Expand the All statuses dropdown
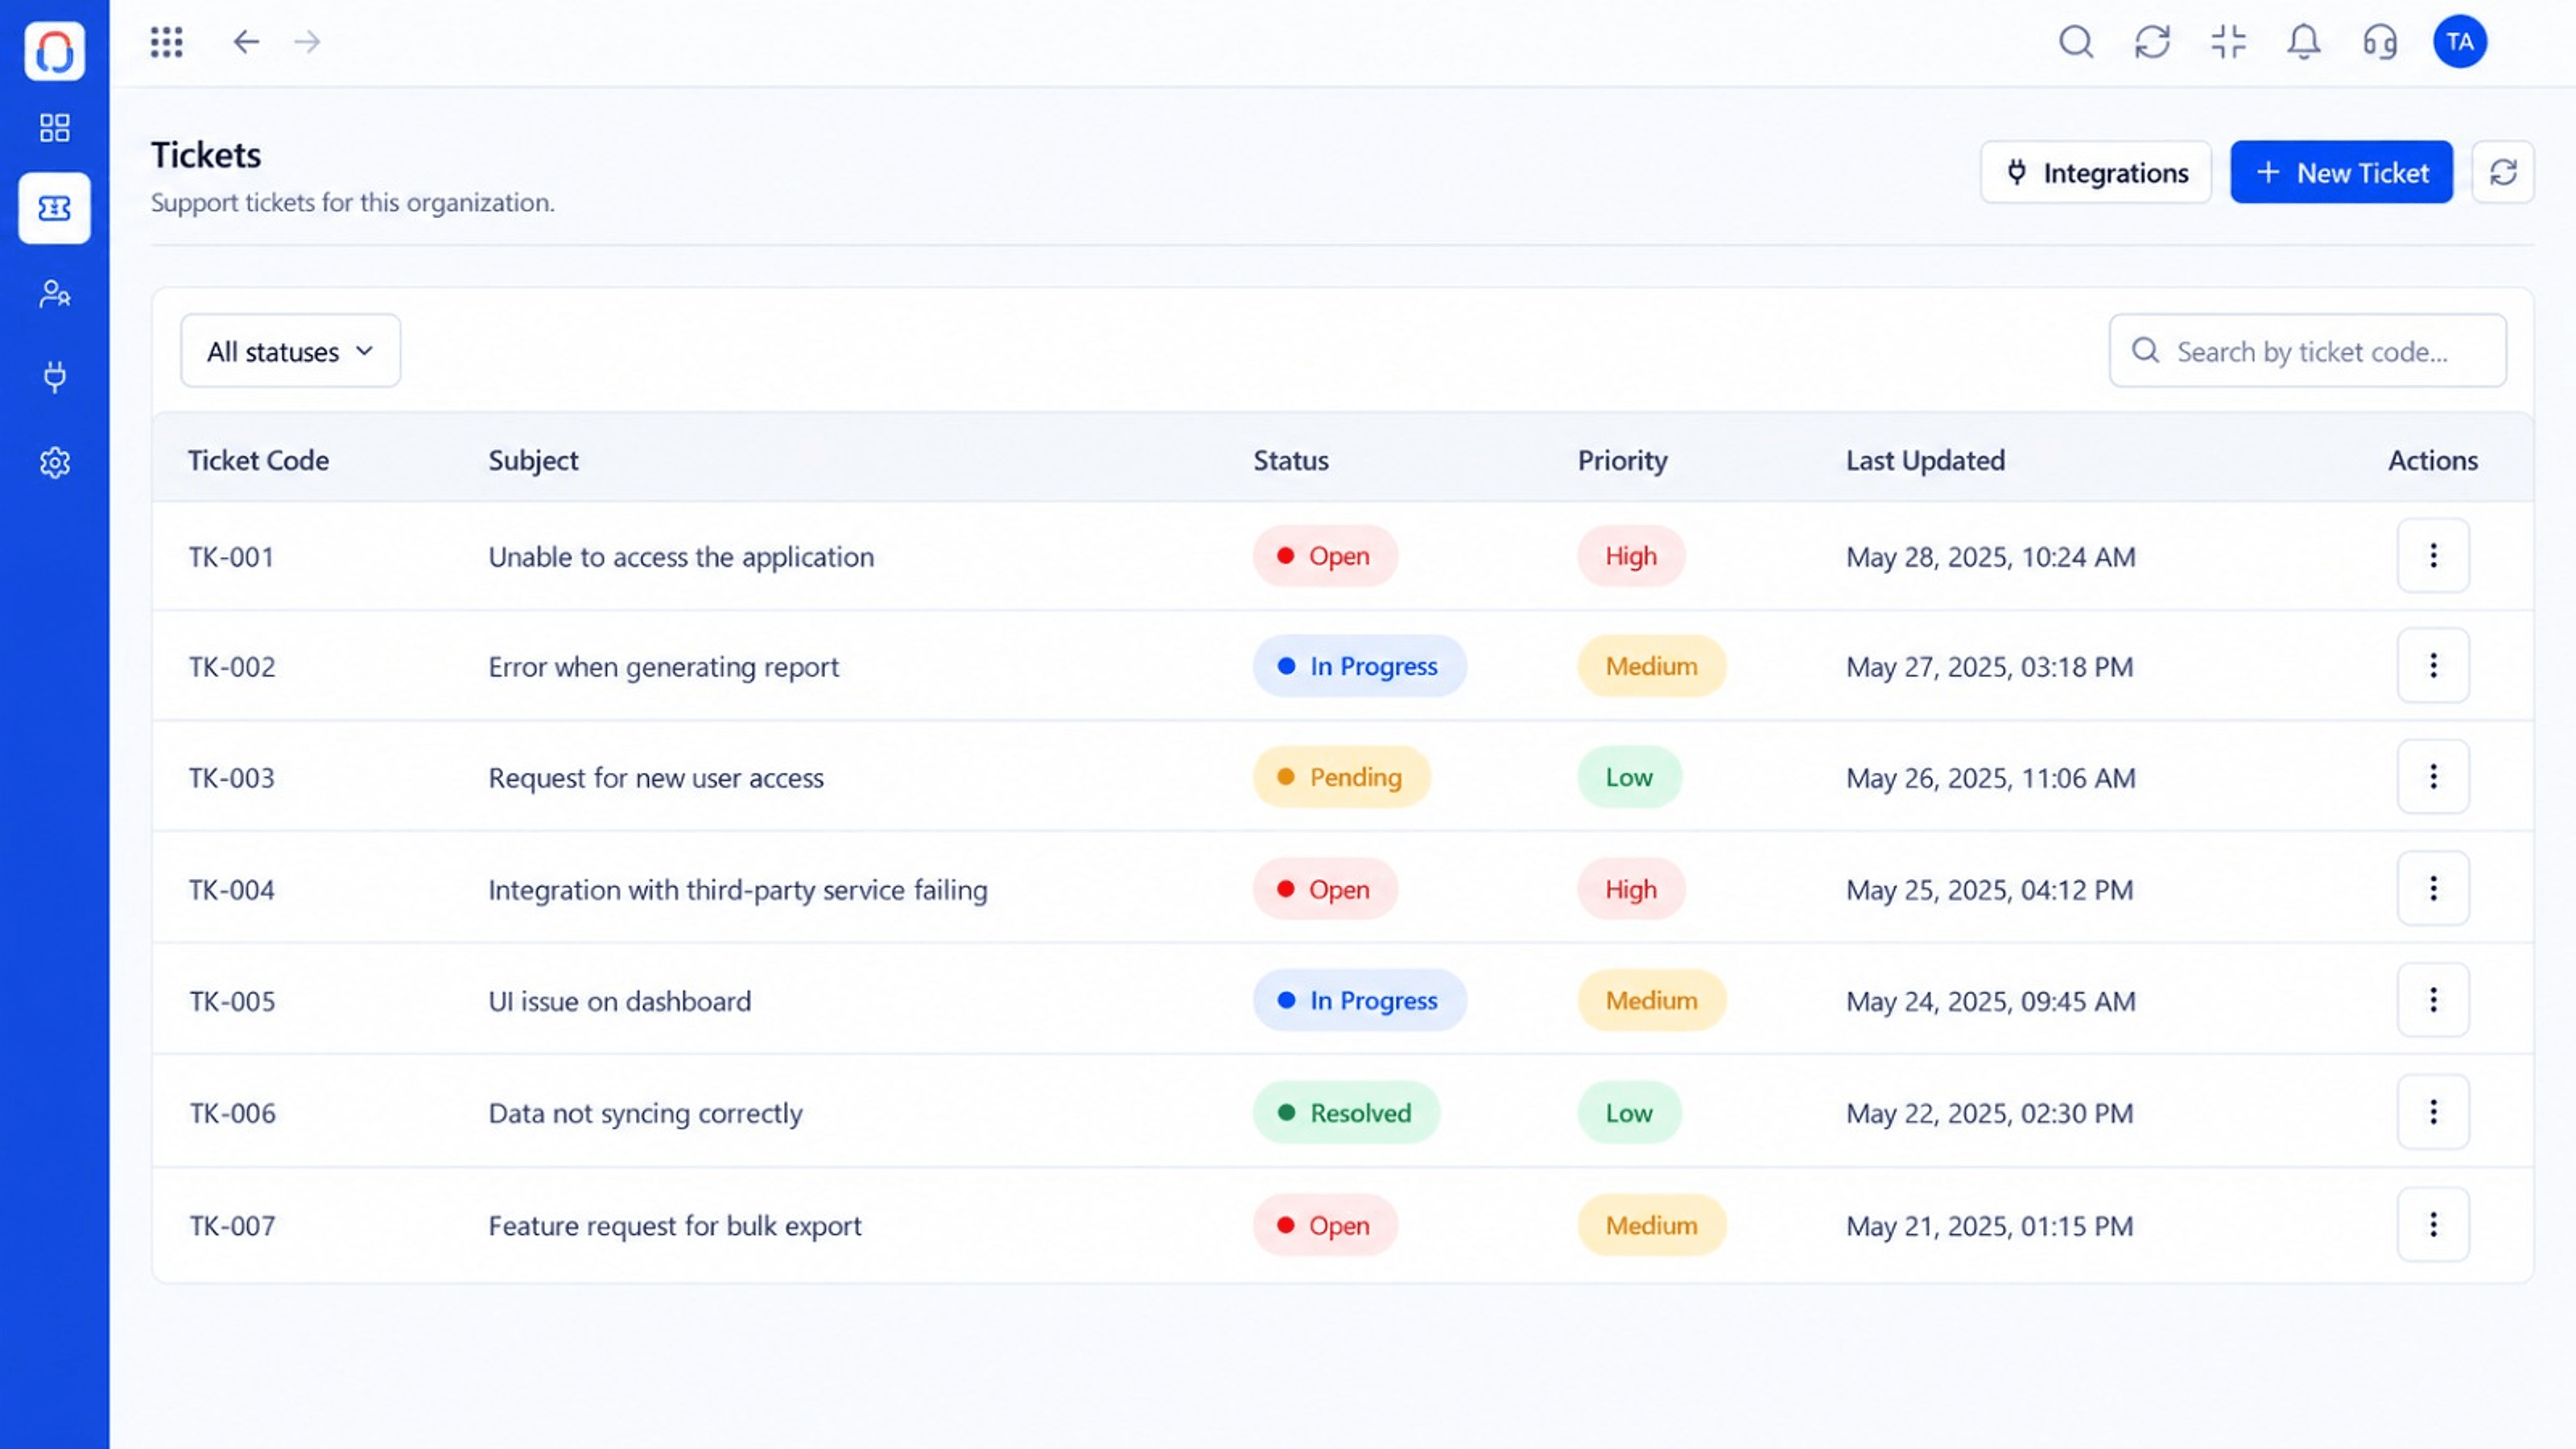Image resolution: width=2576 pixels, height=1449 pixels. (290, 351)
